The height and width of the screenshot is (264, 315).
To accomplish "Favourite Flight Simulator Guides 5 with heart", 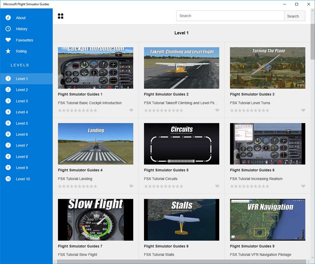I will click(217, 186).
